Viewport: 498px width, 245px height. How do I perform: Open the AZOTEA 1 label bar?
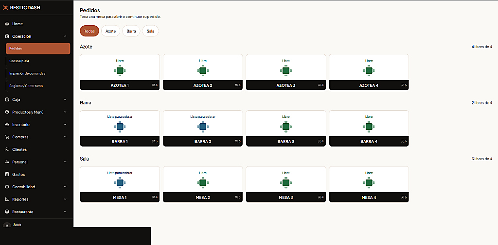(x=120, y=85)
